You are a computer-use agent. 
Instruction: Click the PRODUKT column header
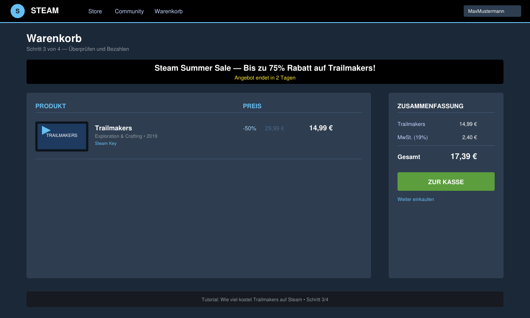51,106
